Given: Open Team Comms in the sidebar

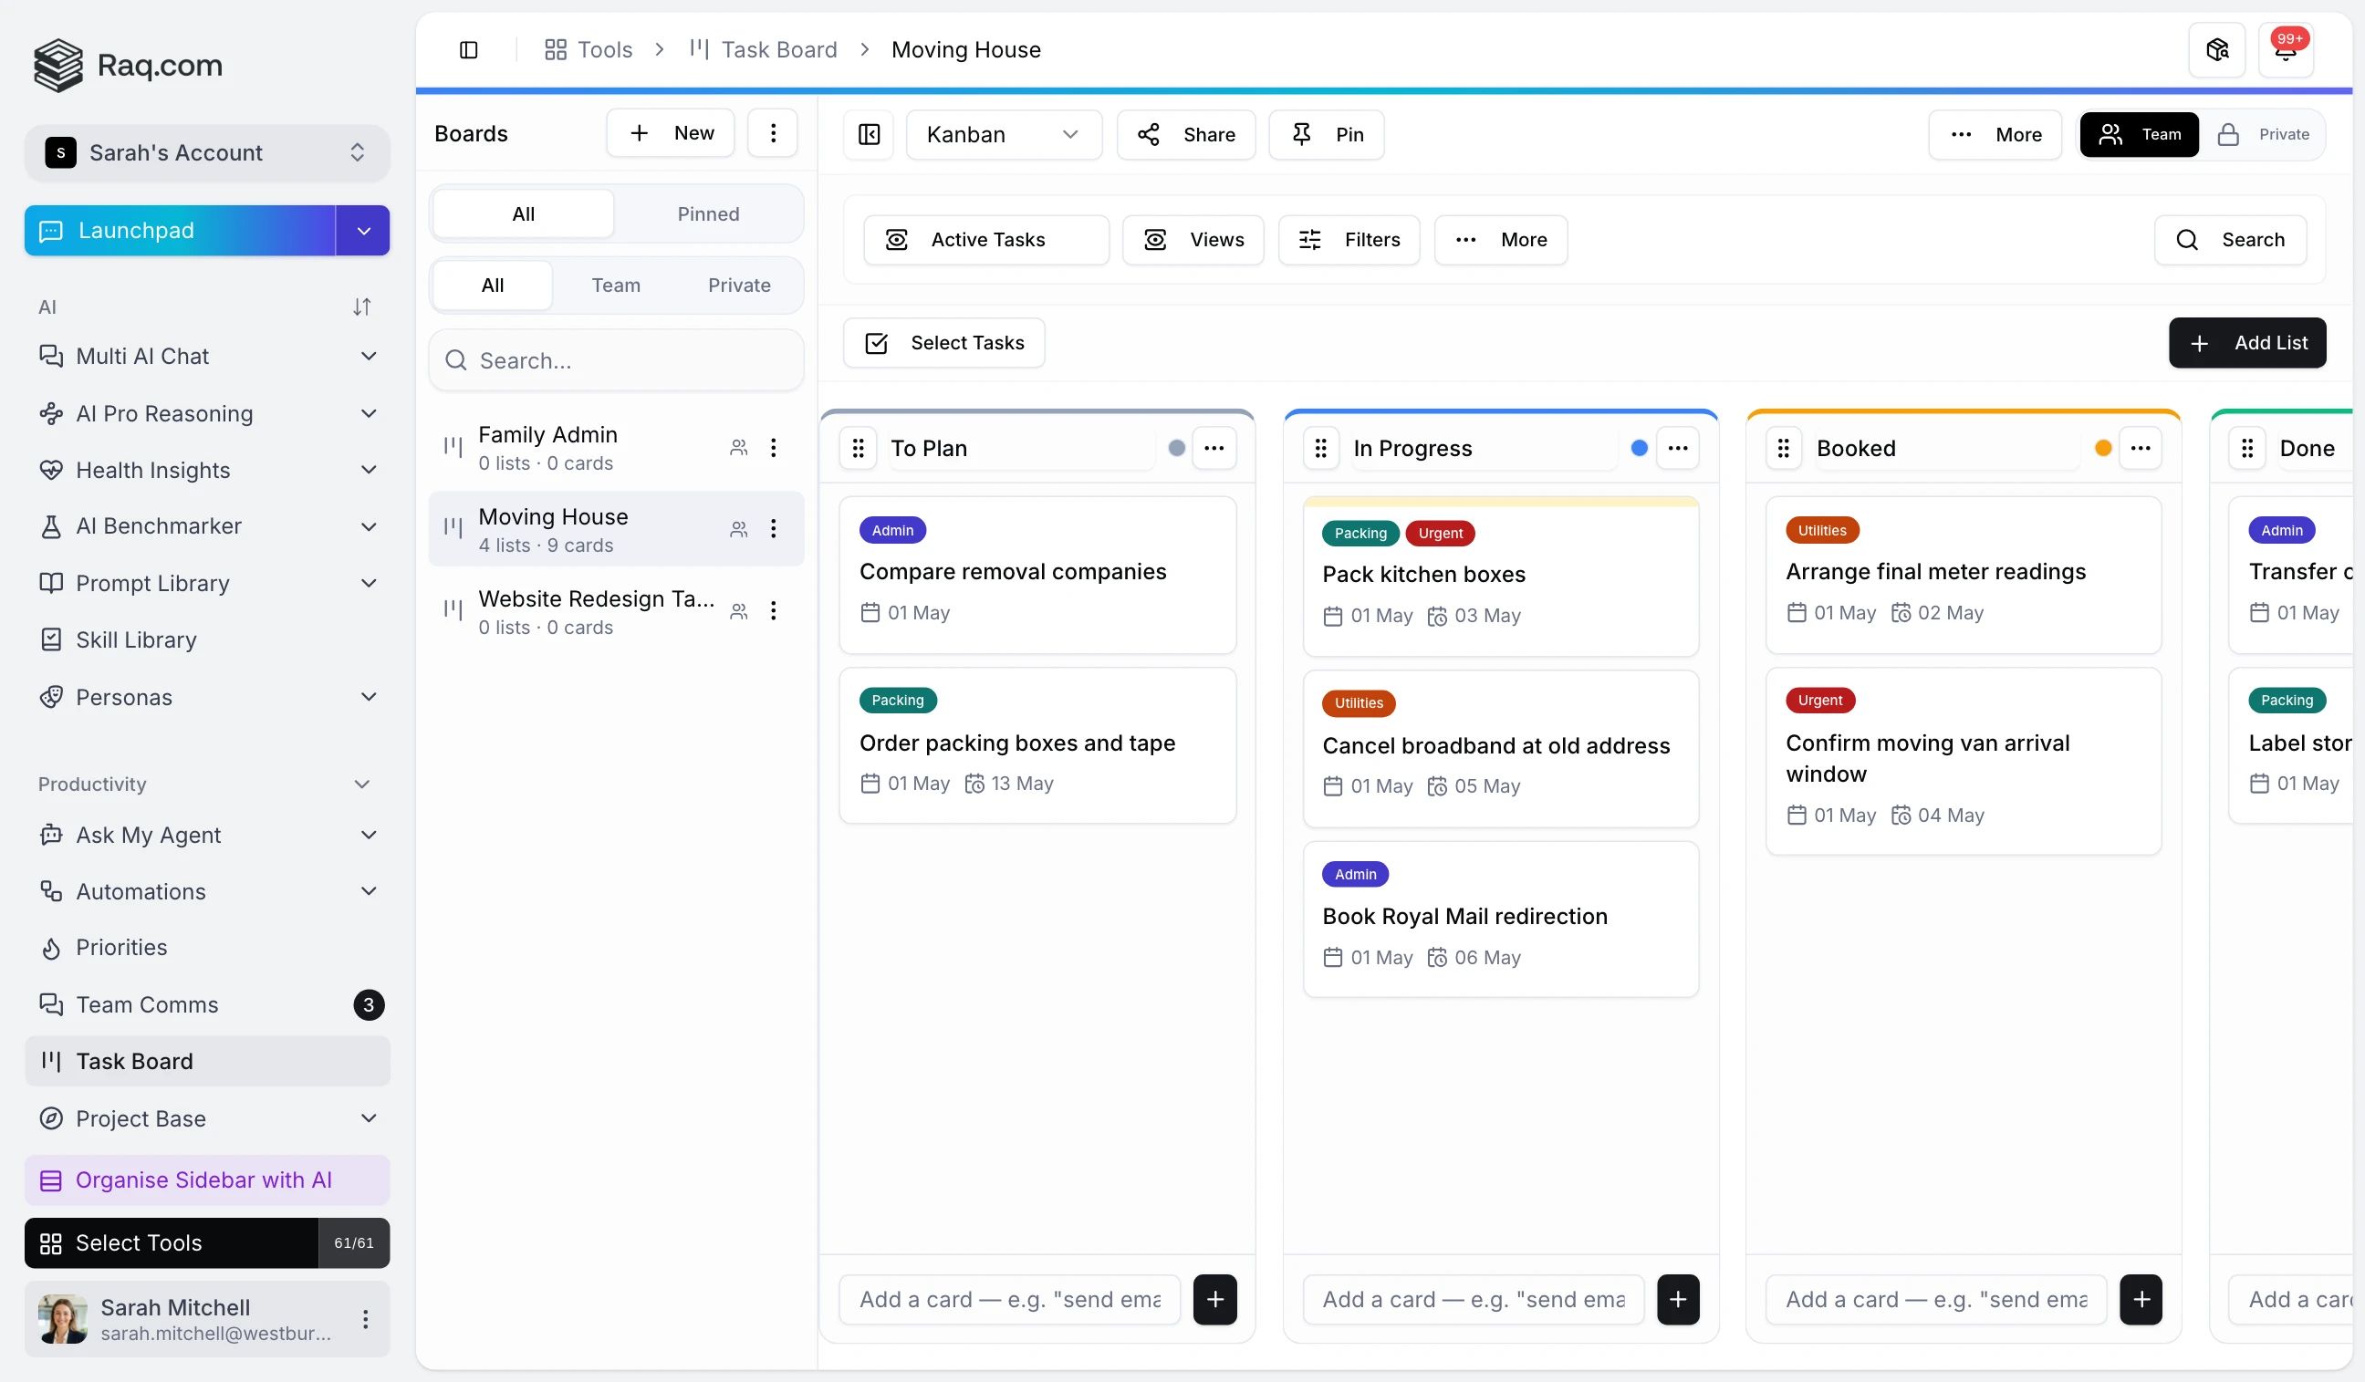Looking at the screenshot, I should pos(207,1005).
